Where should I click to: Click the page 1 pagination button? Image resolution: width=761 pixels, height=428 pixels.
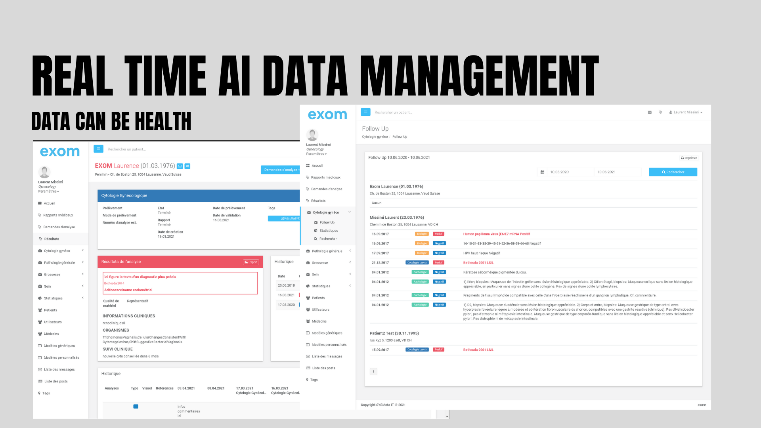click(x=373, y=371)
